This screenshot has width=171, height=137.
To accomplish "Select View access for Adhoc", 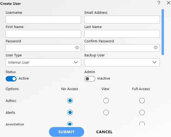I will (x=106, y=101).
